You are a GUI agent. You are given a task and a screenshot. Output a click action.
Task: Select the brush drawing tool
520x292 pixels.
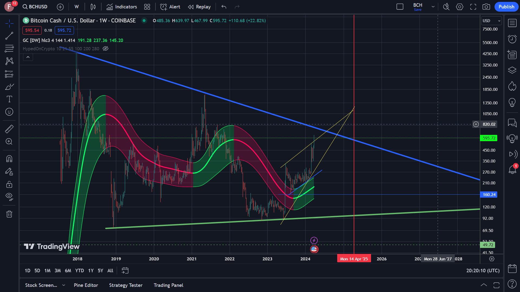tap(9, 87)
